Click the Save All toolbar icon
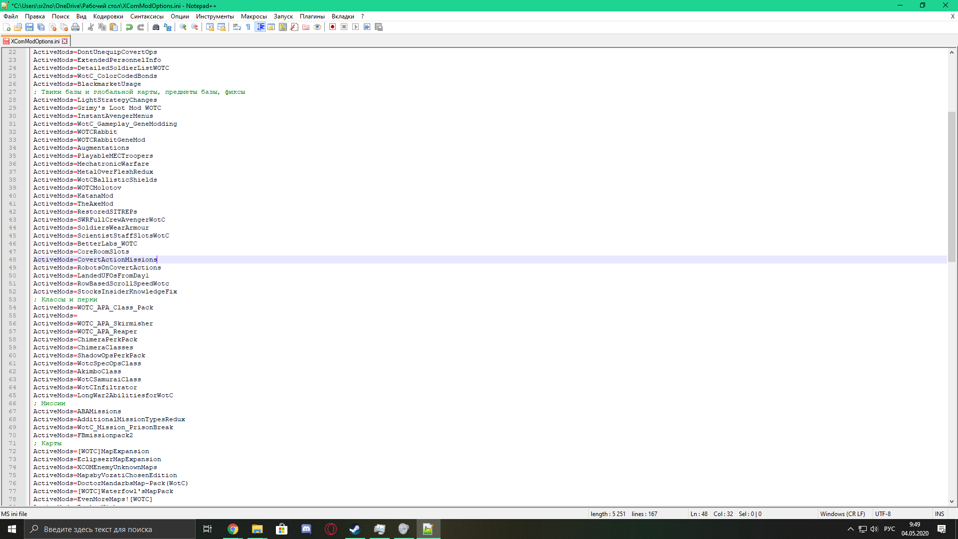This screenshot has height=539, width=958. point(41,27)
